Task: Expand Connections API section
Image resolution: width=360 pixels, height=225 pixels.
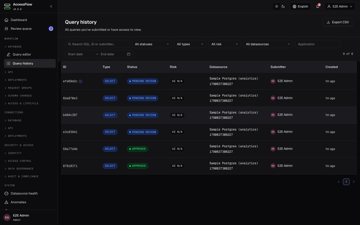Action: tap(9, 128)
